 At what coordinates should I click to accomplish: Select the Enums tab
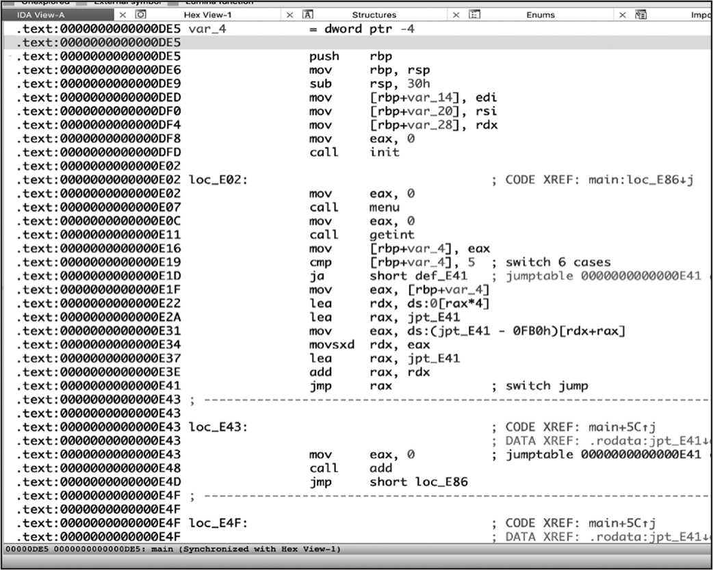tap(541, 14)
